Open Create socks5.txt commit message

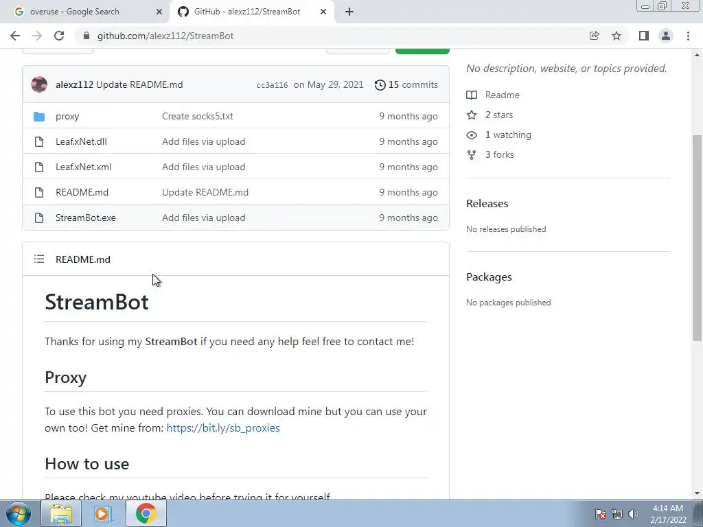point(198,116)
